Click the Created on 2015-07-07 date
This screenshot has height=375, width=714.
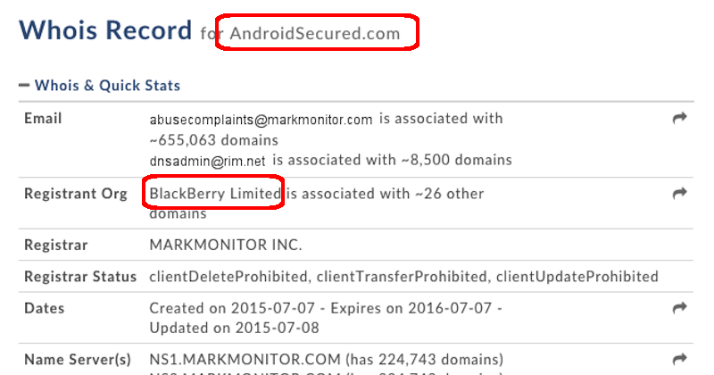[x=232, y=308]
